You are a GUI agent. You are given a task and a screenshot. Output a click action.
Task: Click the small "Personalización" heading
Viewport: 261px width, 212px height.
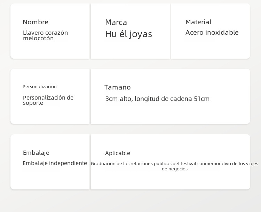pyautogui.click(x=40, y=87)
